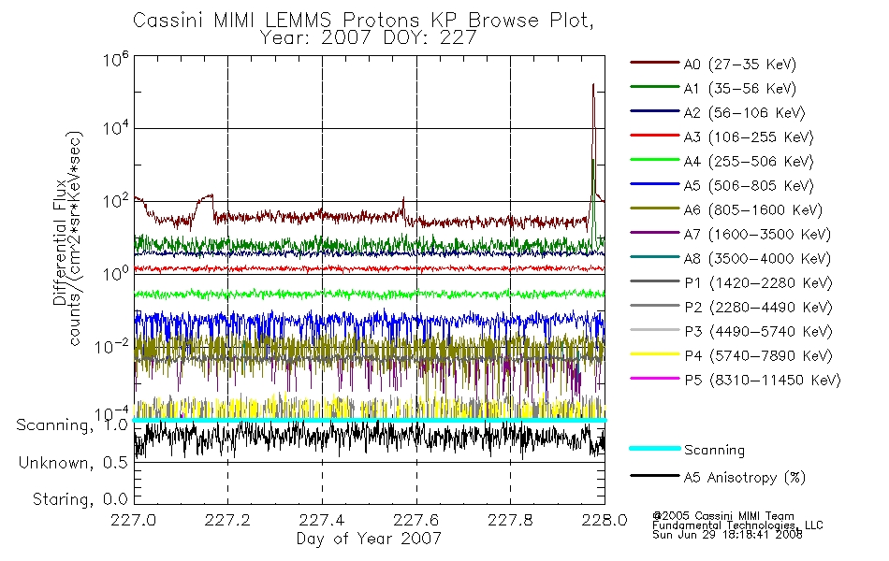Image resolution: width=889 pixels, height=561 pixels.
Task: Click the 10^2 y-axis tick label
Action: pos(116,201)
